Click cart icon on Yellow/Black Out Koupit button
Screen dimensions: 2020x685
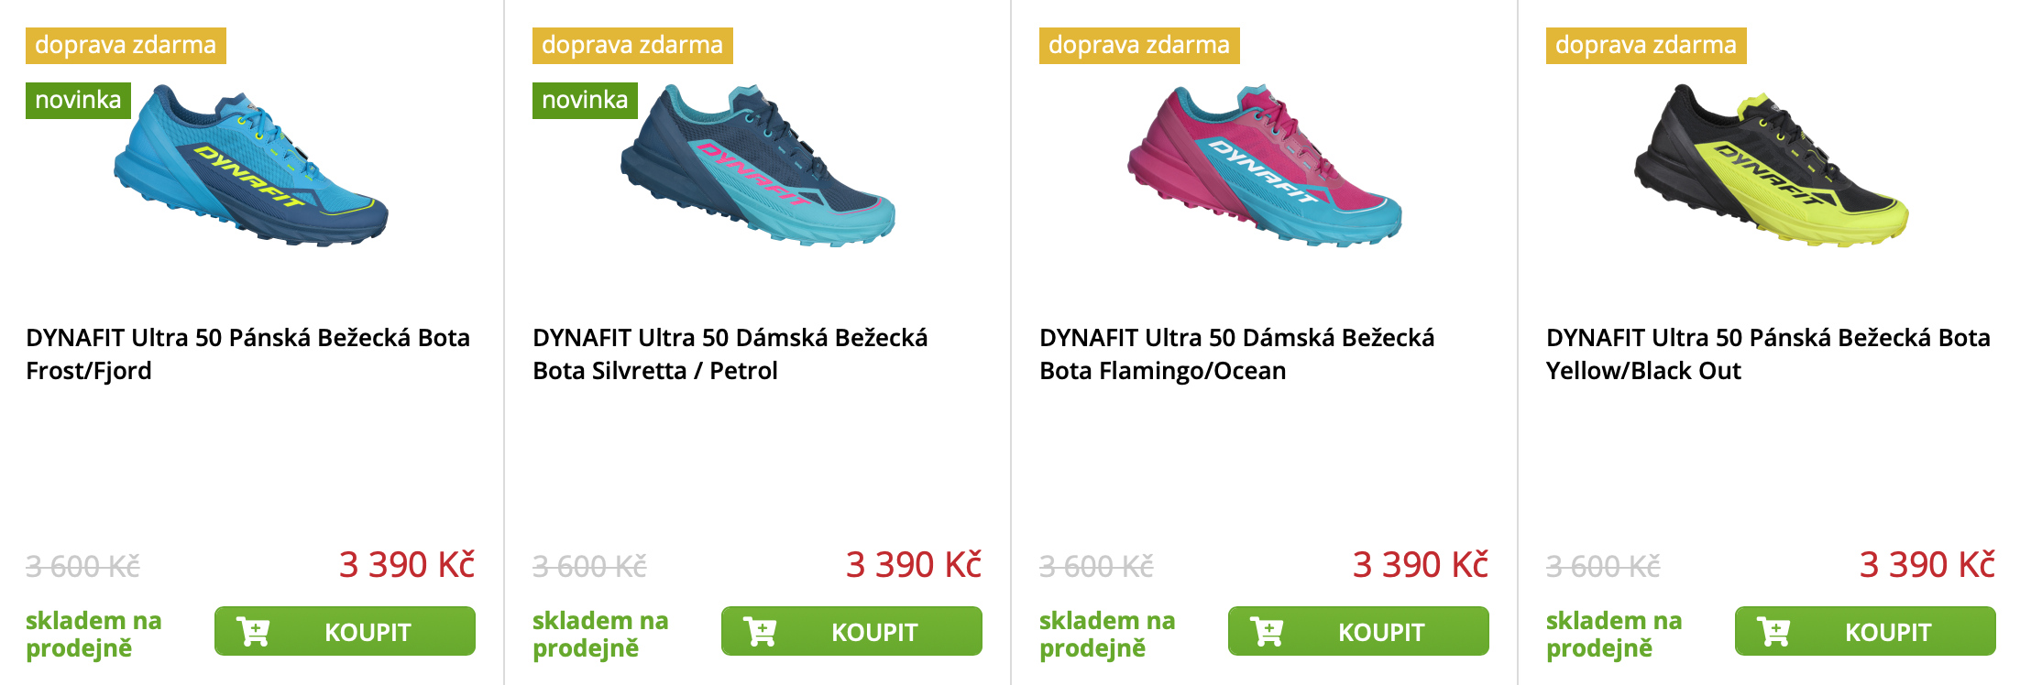1773,631
